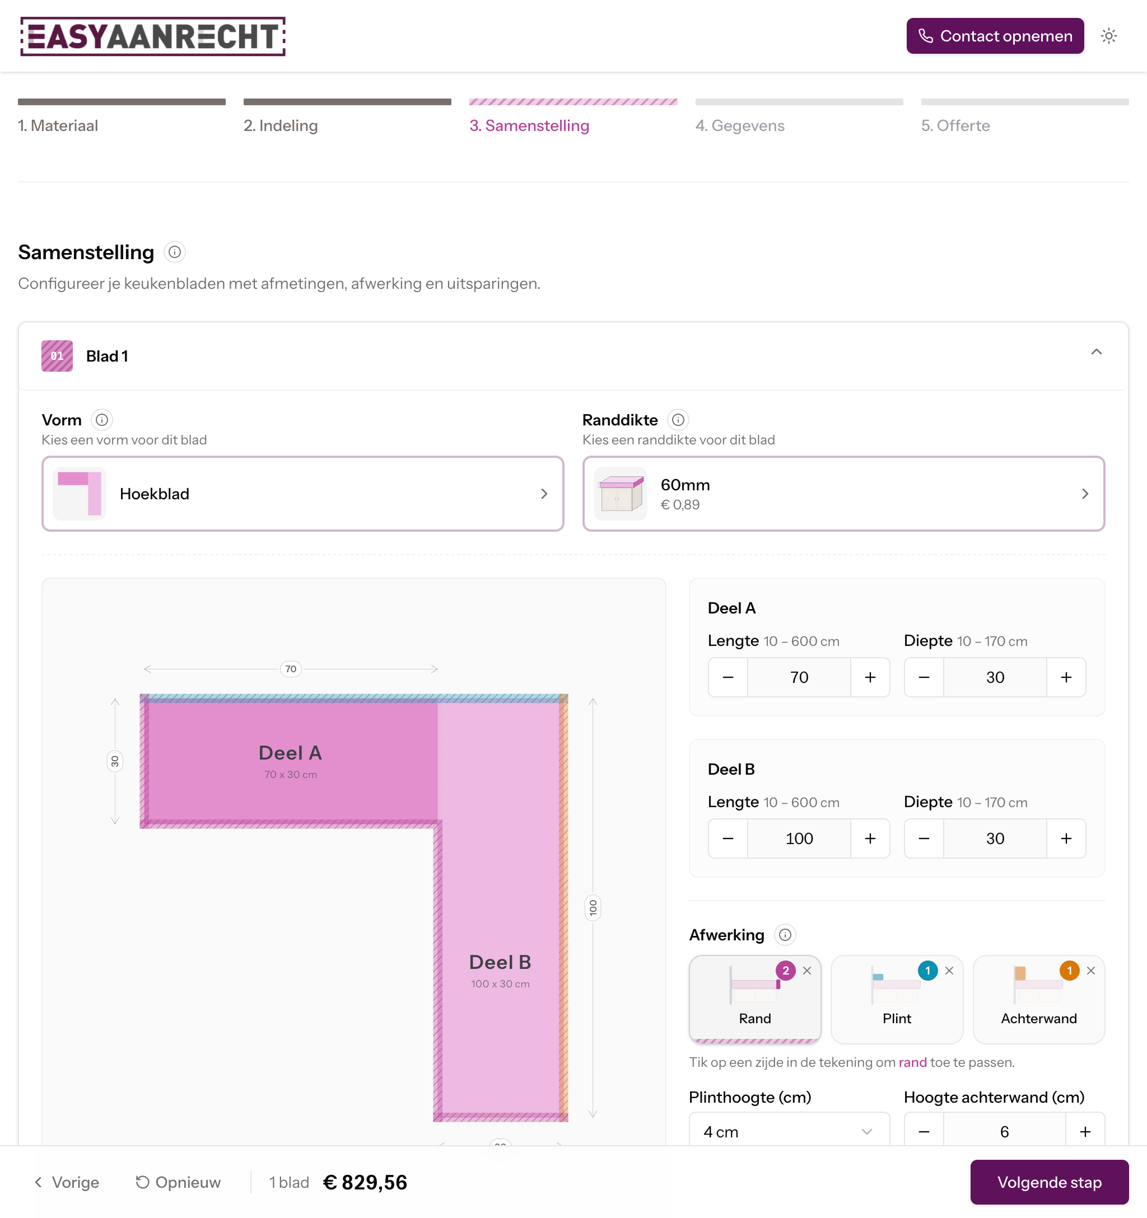This screenshot has width=1147, height=1218.
Task: Select the Deel B Lengte input showing 100
Action: click(x=799, y=838)
